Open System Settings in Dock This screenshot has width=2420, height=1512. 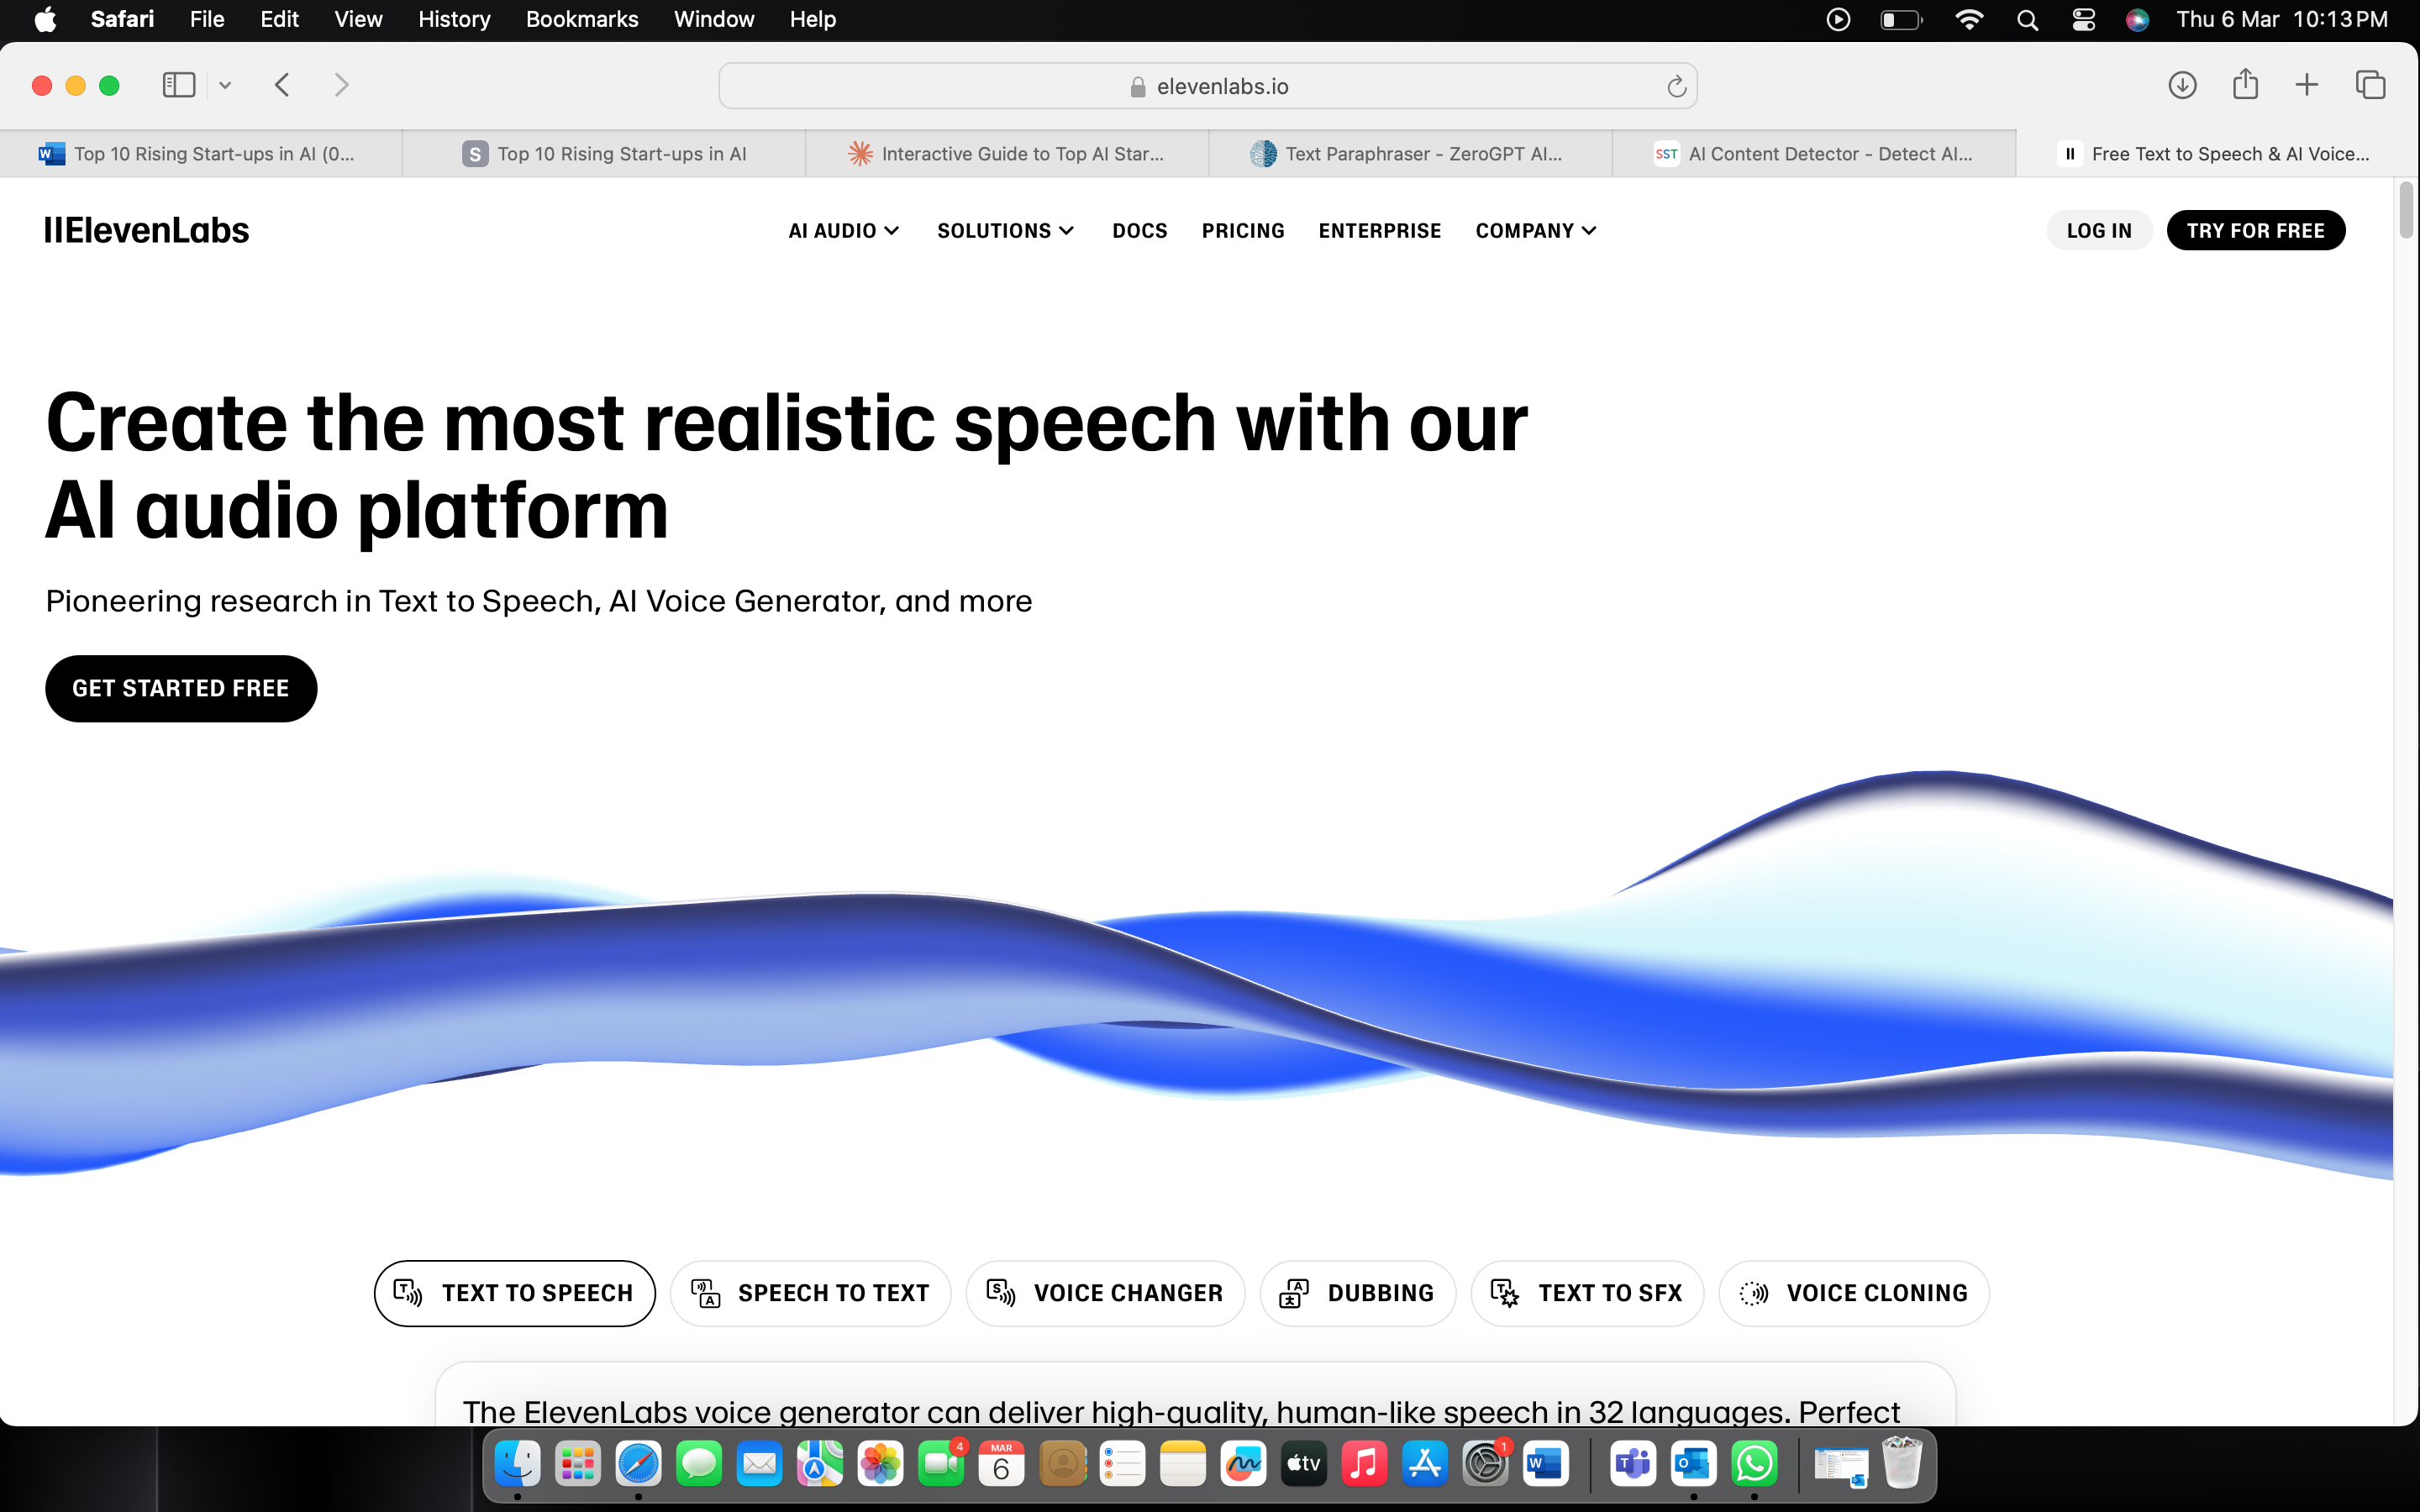click(1485, 1464)
